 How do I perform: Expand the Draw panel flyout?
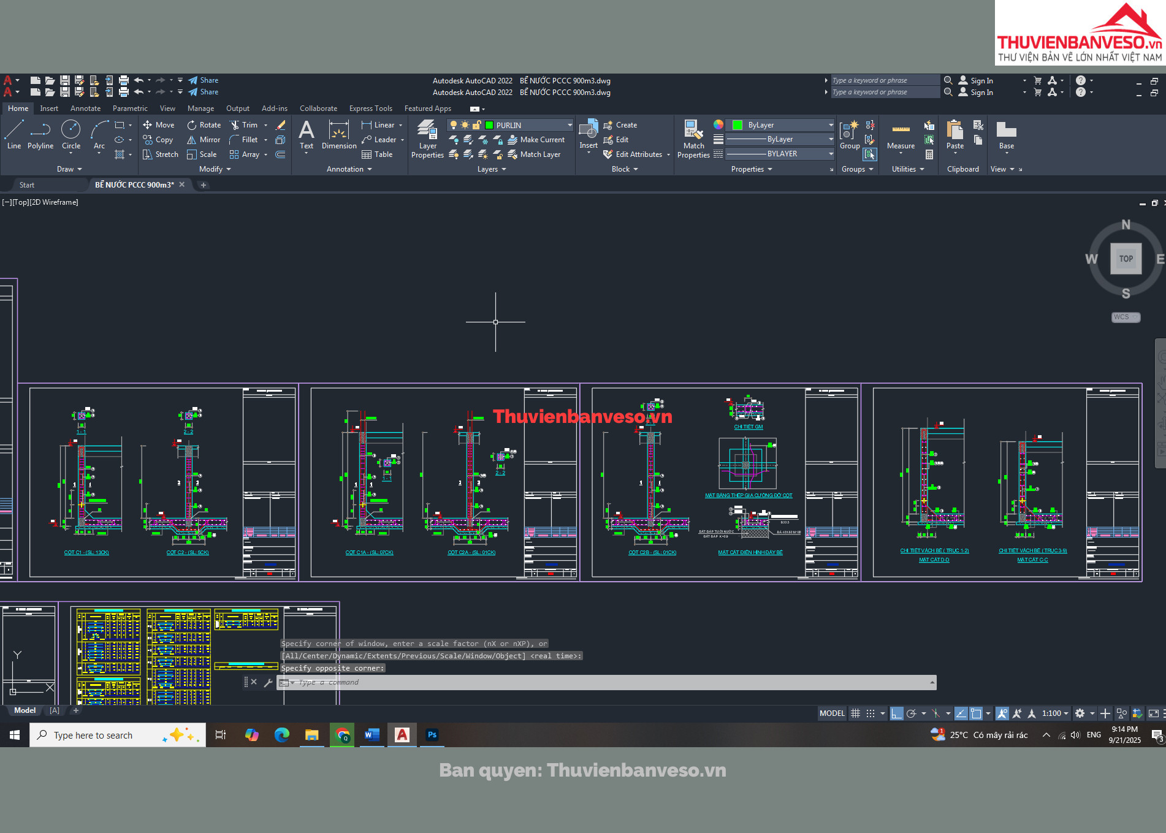coord(69,169)
